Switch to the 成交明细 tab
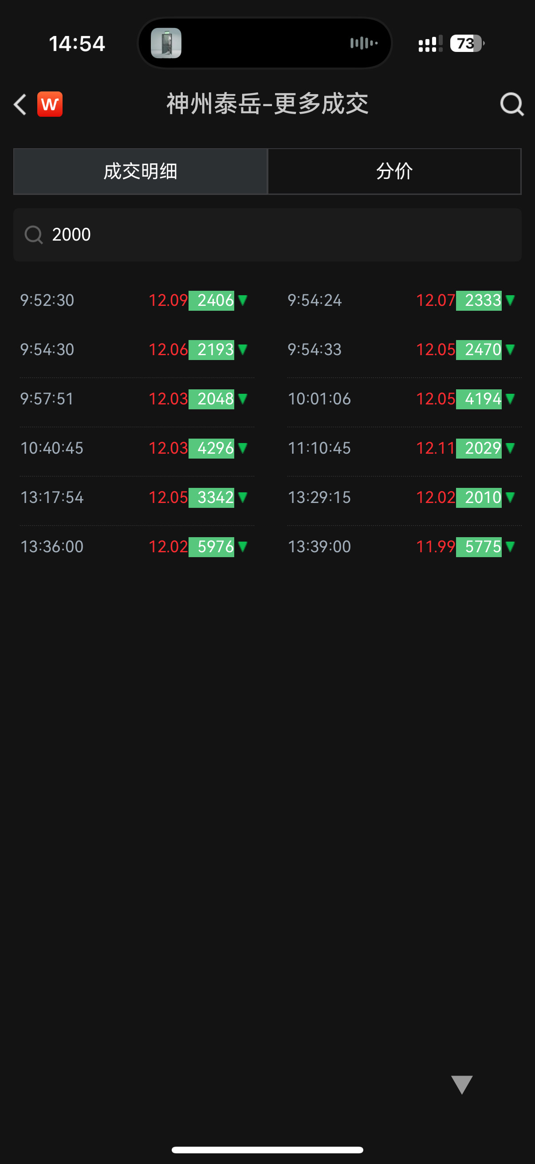The width and height of the screenshot is (535, 1164). (x=141, y=171)
